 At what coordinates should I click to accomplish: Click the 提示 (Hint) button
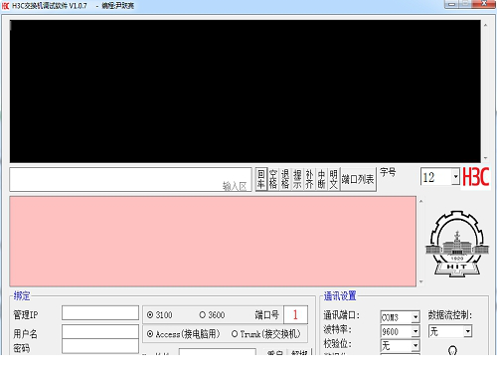[297, 179]
